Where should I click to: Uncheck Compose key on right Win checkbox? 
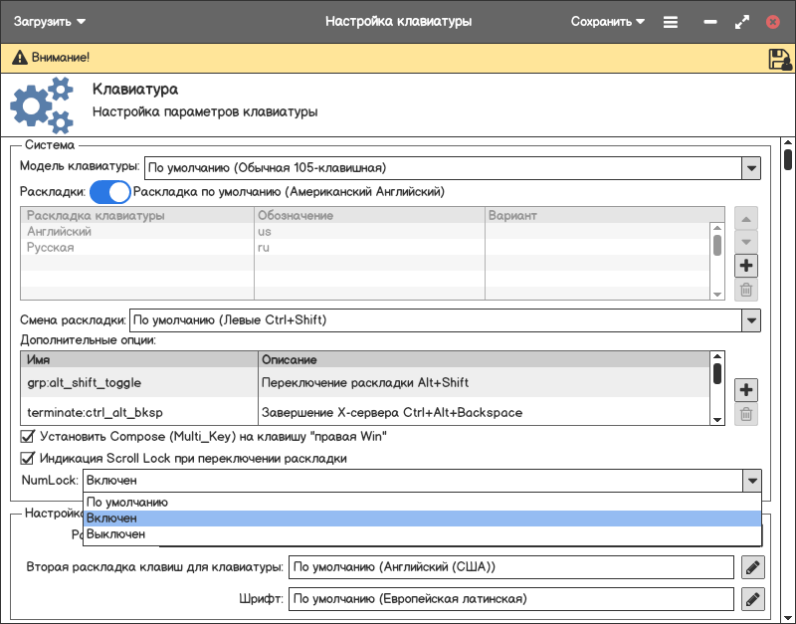click(28, 436)
